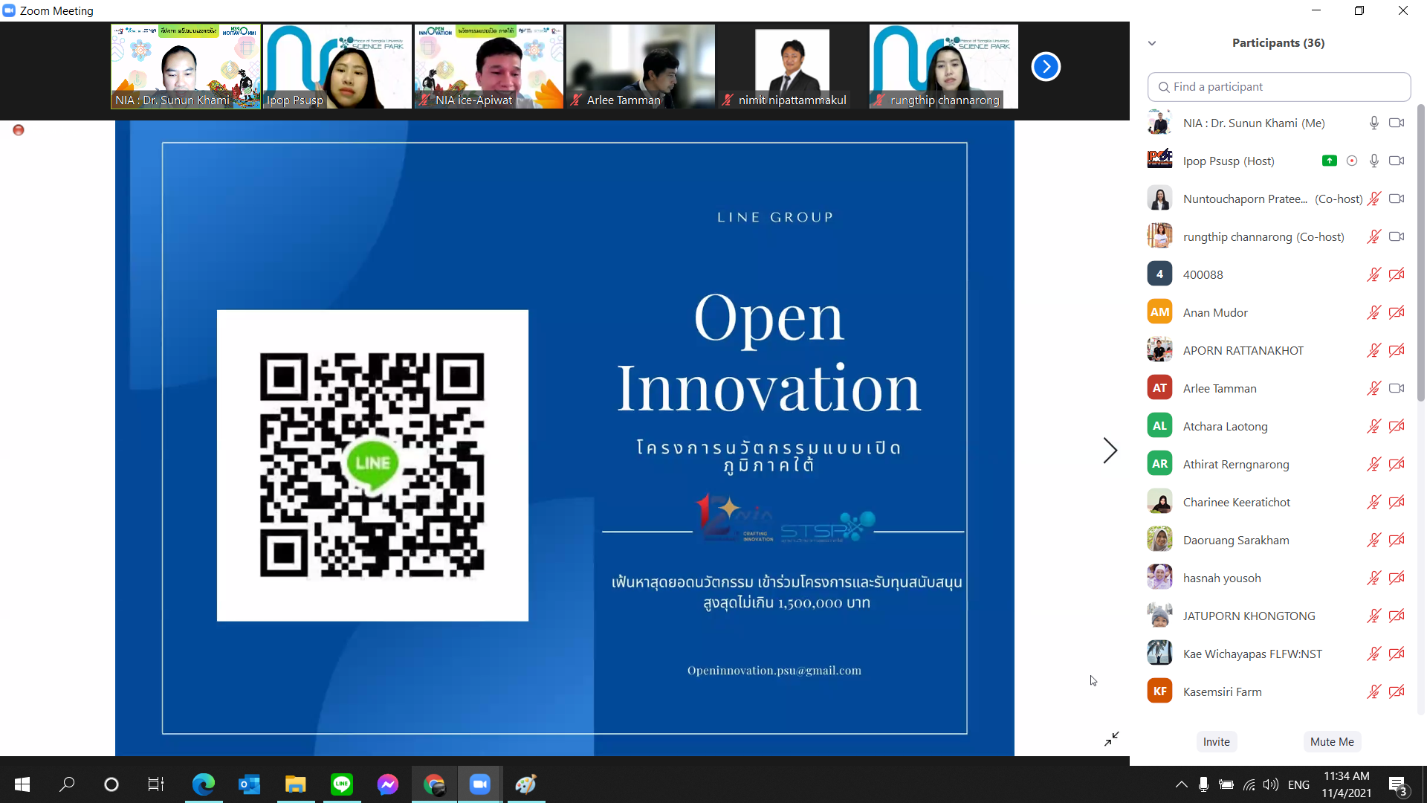This screenshot has height=803, width=1427.
Task: Click the Invite button
Action: (1216, 741)
